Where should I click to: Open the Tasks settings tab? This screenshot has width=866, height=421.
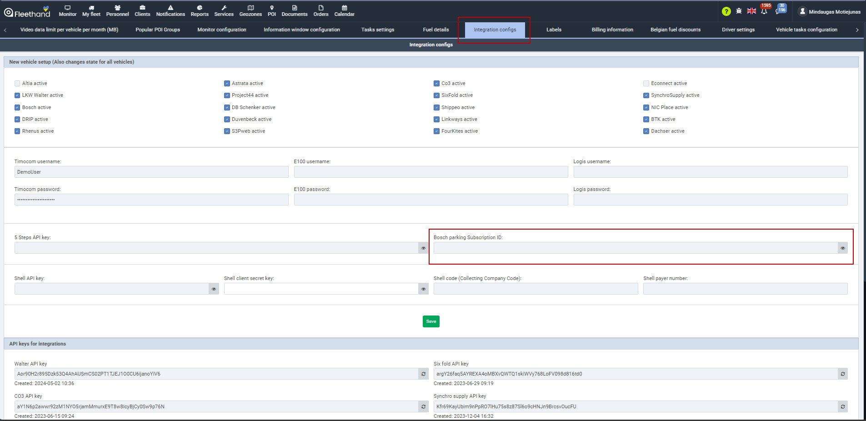(378, 30)
